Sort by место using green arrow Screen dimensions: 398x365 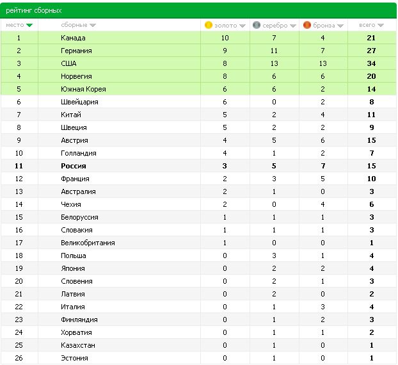[29, 25]
